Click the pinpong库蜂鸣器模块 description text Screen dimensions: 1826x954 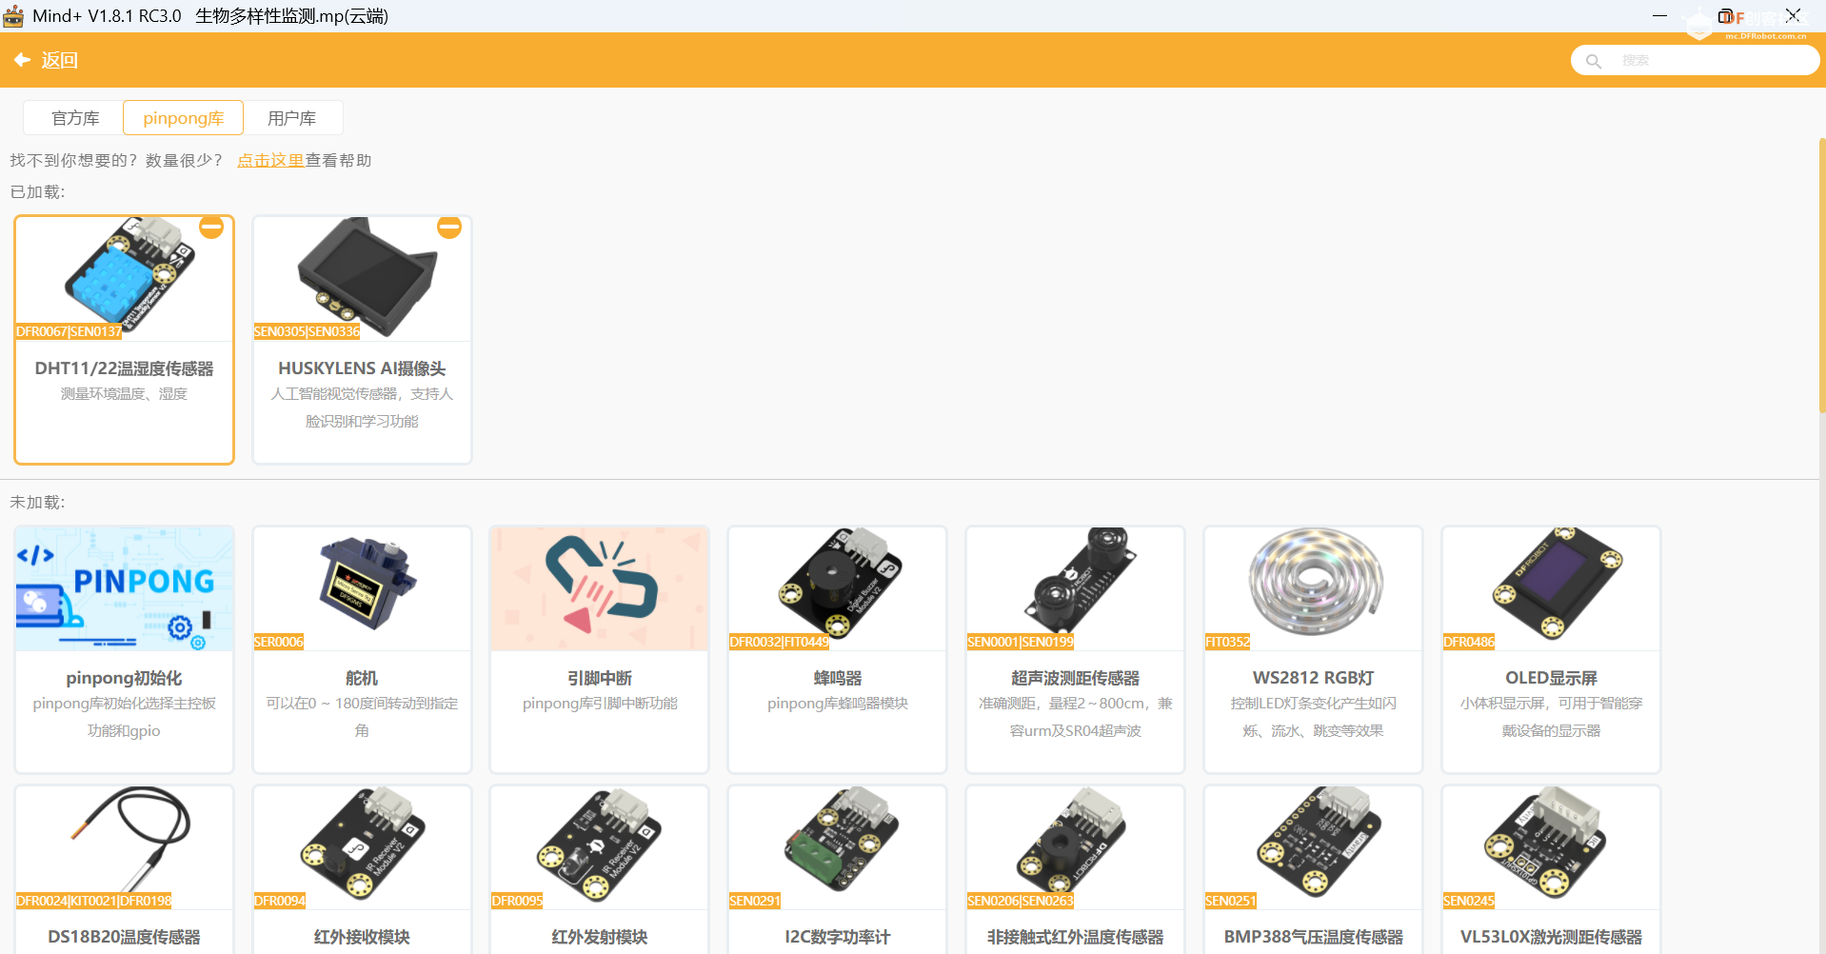[x=838, y=703]
